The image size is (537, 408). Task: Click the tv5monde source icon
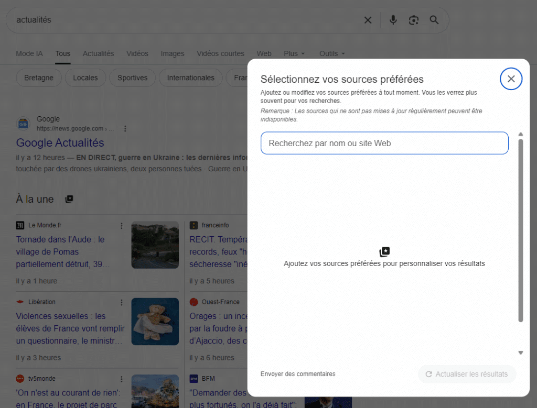click(x=20, y=378)
